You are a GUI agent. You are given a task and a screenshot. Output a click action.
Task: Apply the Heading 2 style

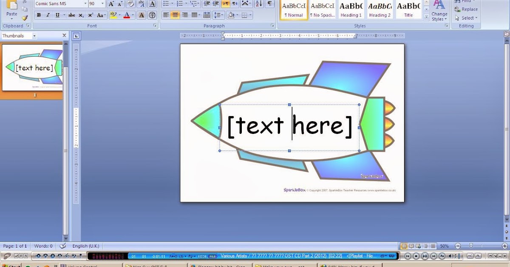(x=380, y=10)
